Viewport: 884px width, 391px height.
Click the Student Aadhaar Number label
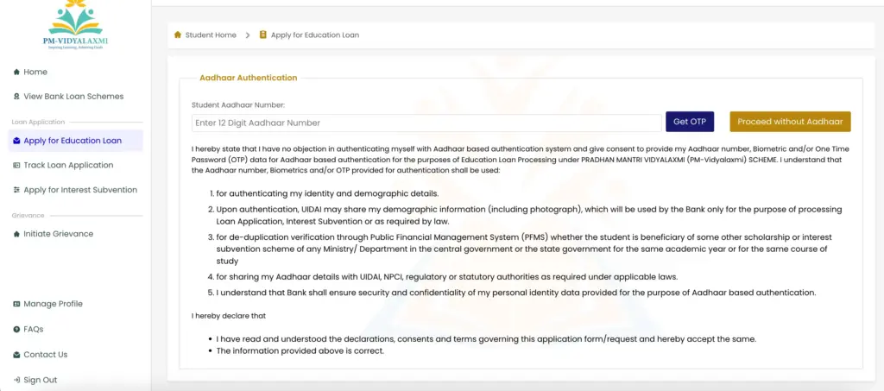click(238, 104)
